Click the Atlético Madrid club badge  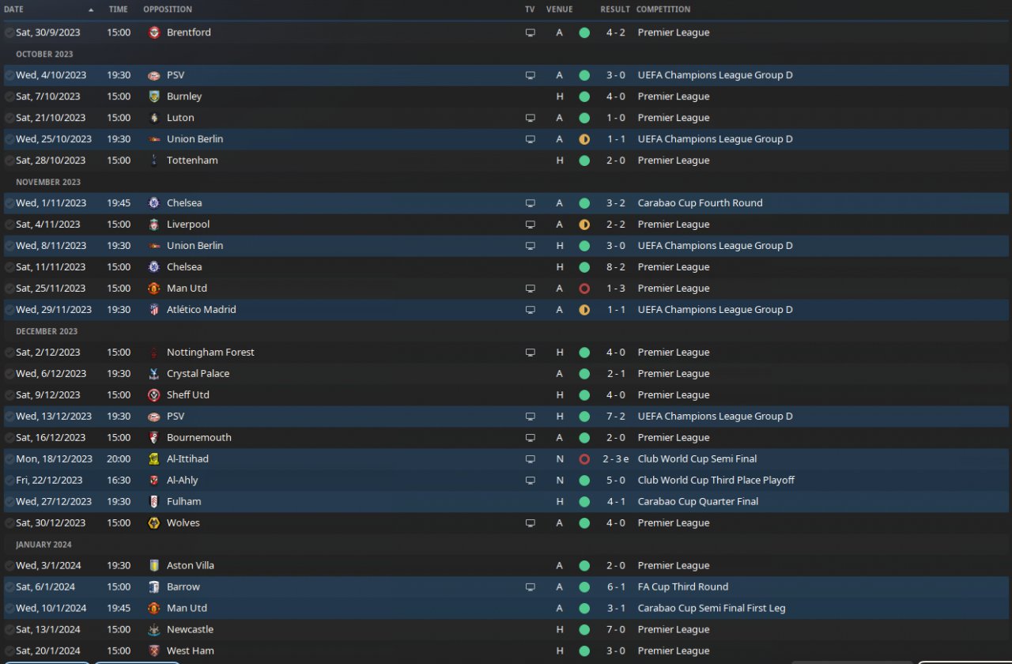click(154, 310)
